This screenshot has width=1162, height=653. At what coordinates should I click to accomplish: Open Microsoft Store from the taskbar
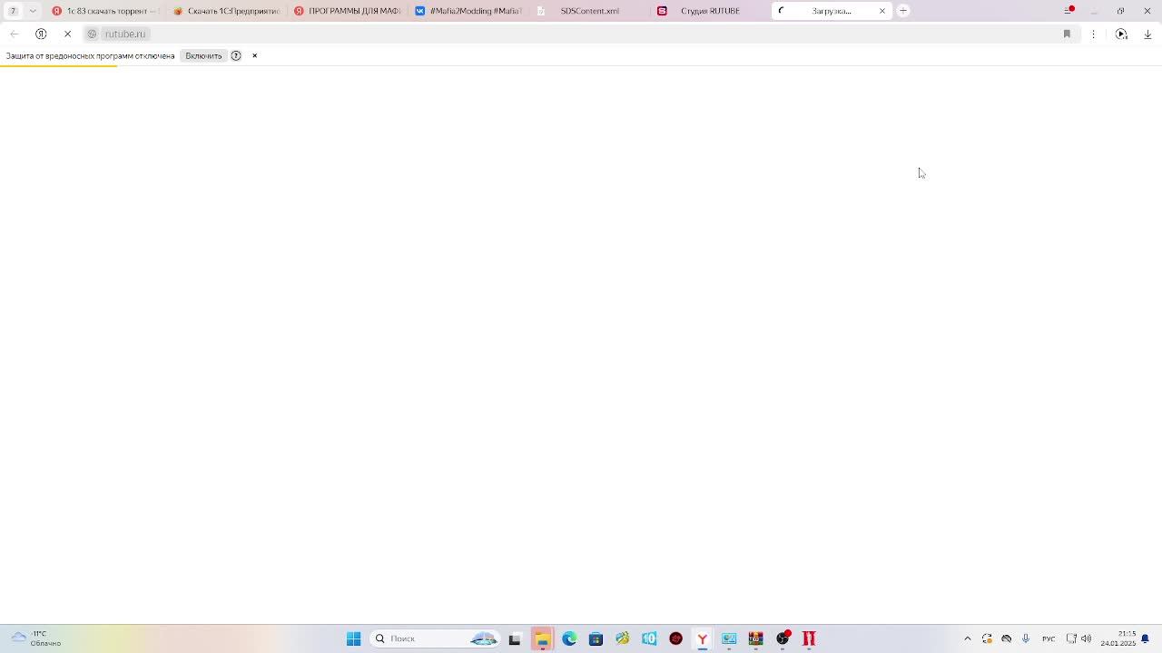point(596,638)
